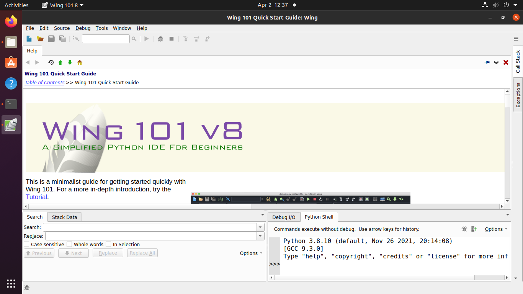The width and height of the screenshot is (523, 294).
Task: Open Wing IDE from the Ubuntu dock
Action: (11, 125)
